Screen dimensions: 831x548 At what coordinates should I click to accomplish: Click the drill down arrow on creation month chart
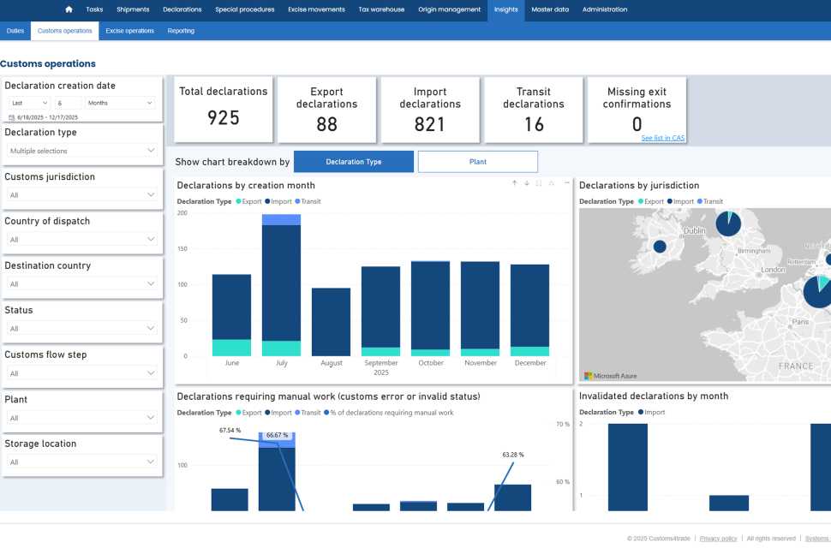tap(527, 183)
